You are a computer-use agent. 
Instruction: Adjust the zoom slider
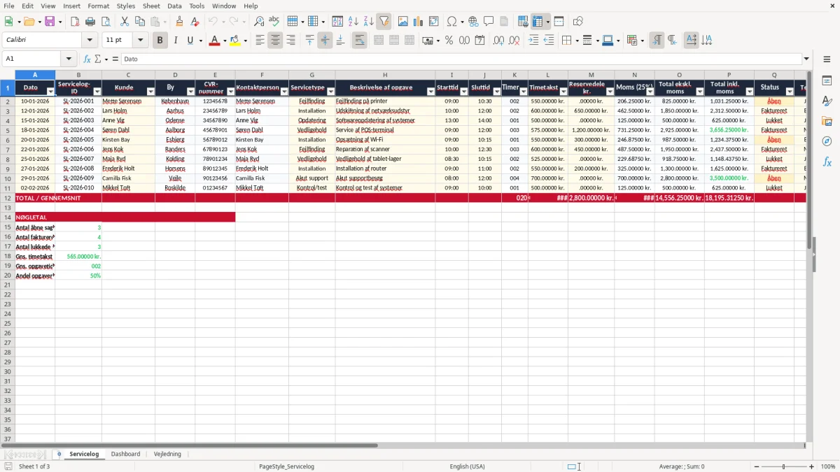pyautogui.click(x=783, y=466)
